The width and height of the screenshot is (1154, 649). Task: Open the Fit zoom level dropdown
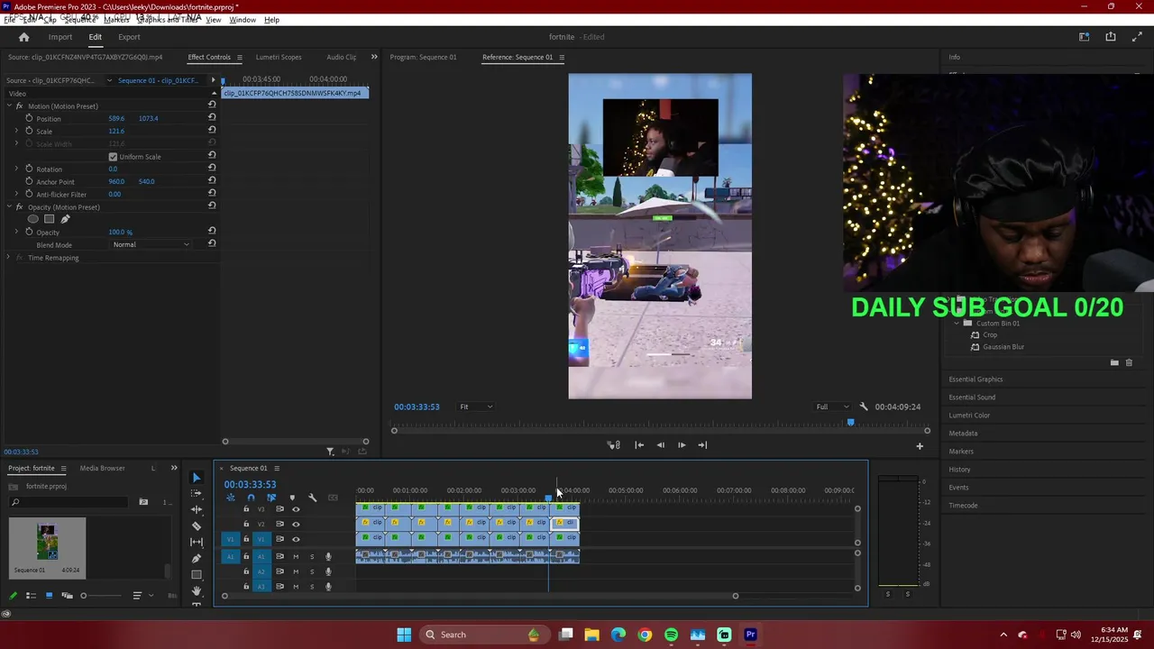(x=476, y=407)
